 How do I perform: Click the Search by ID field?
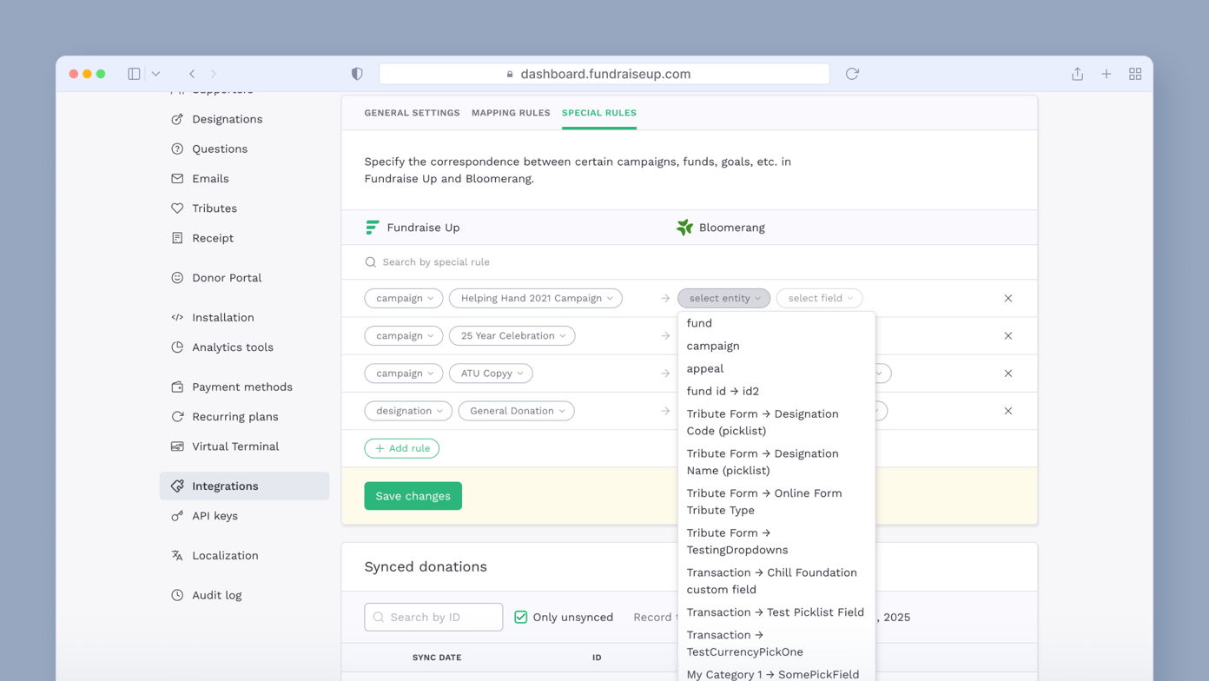433,617
